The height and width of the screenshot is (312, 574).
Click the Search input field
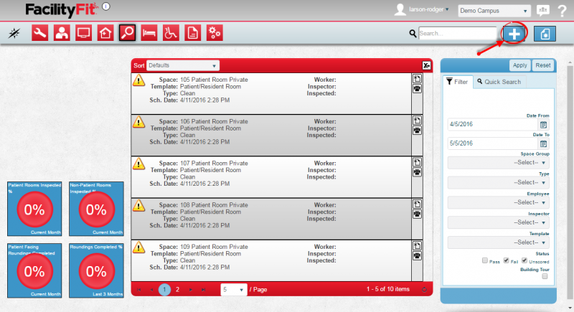(x=458, y=33)
